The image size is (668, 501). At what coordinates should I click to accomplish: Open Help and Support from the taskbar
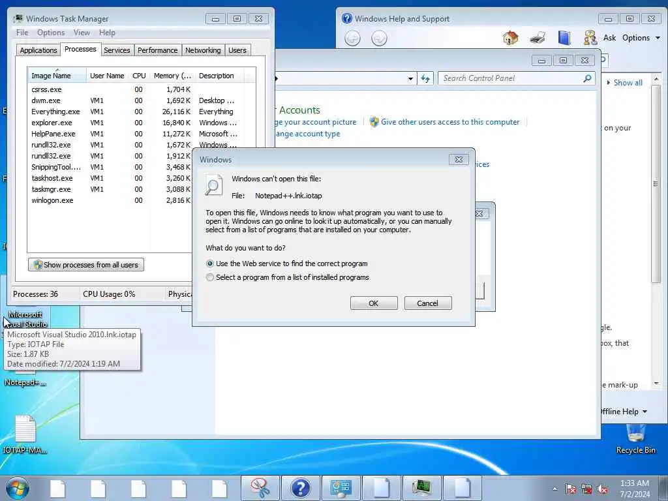click(x=300, y=488)
